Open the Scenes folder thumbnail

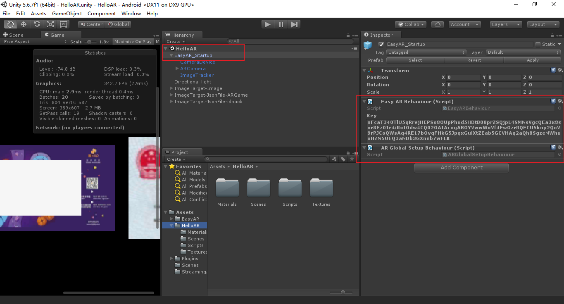coord(258,188)
